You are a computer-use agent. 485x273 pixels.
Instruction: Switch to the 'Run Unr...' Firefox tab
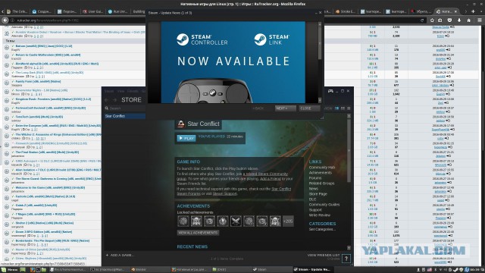[x=118, y=11]
